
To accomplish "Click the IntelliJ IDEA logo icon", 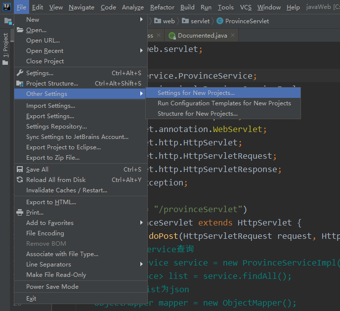I will [x=7, y=7].
